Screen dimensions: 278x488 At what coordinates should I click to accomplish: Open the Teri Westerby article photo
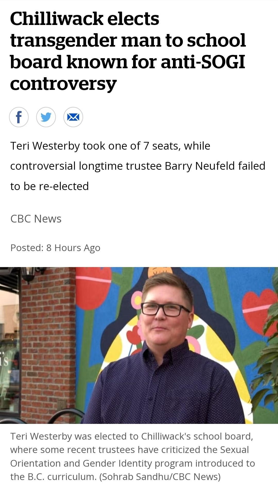139,345
